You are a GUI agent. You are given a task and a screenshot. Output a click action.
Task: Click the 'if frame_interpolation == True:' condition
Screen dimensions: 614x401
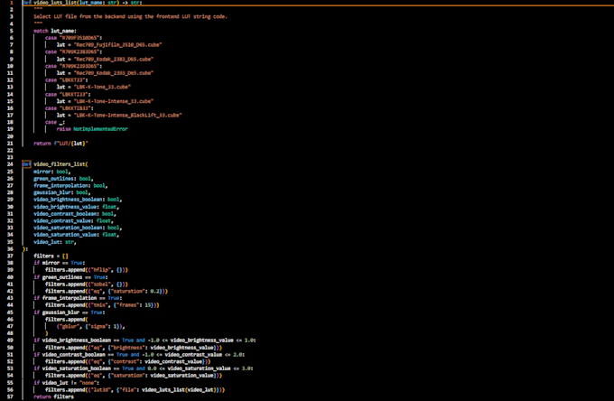click(78, 298)
